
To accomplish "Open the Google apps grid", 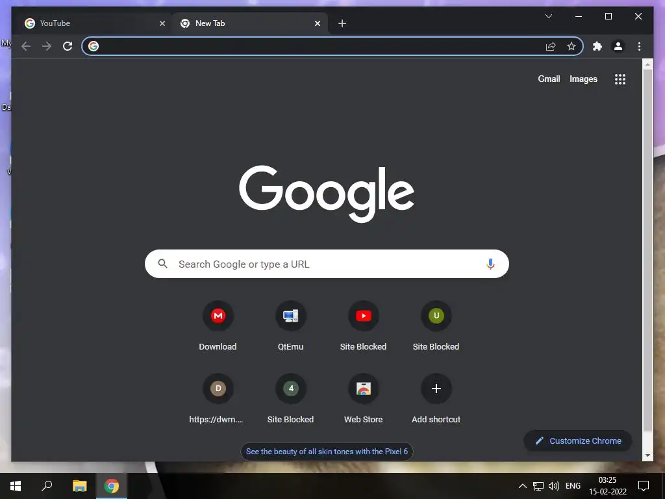I will [x=620, y=79].
